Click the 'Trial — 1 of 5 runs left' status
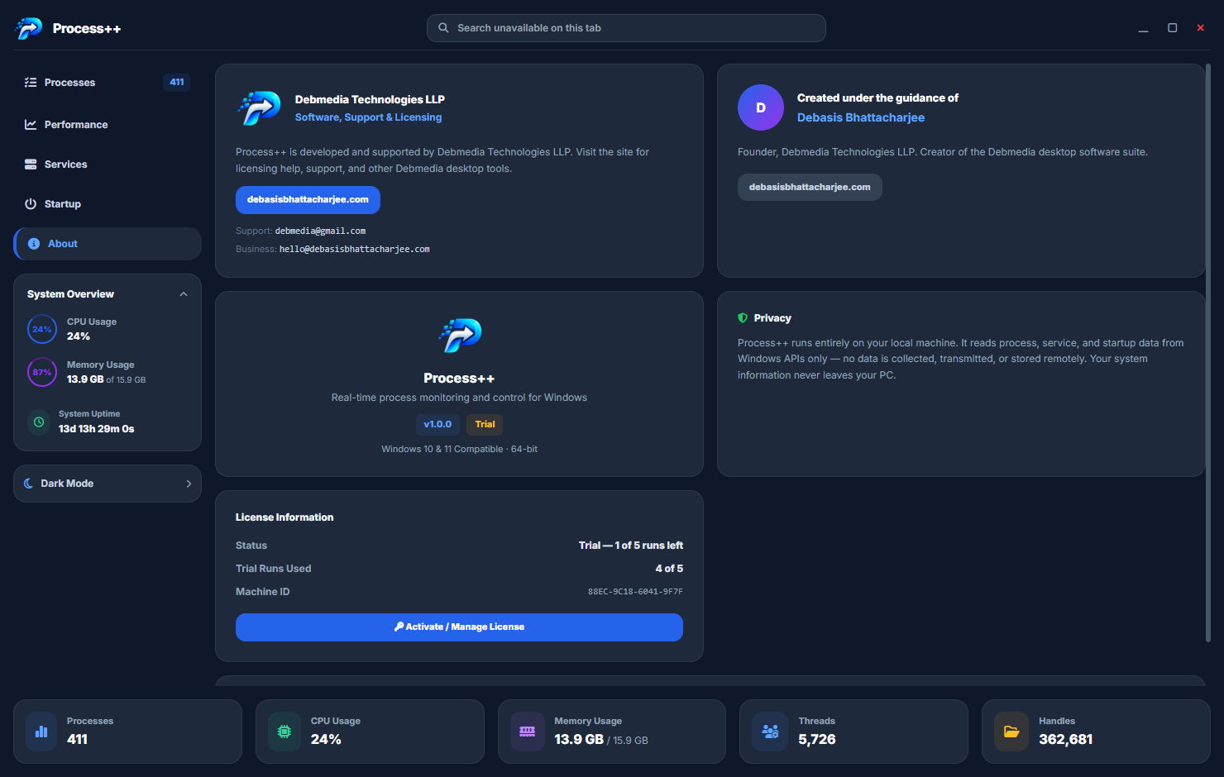This screenshot has height=777, width=1224. pyautogui.click(x=631, y=546)
